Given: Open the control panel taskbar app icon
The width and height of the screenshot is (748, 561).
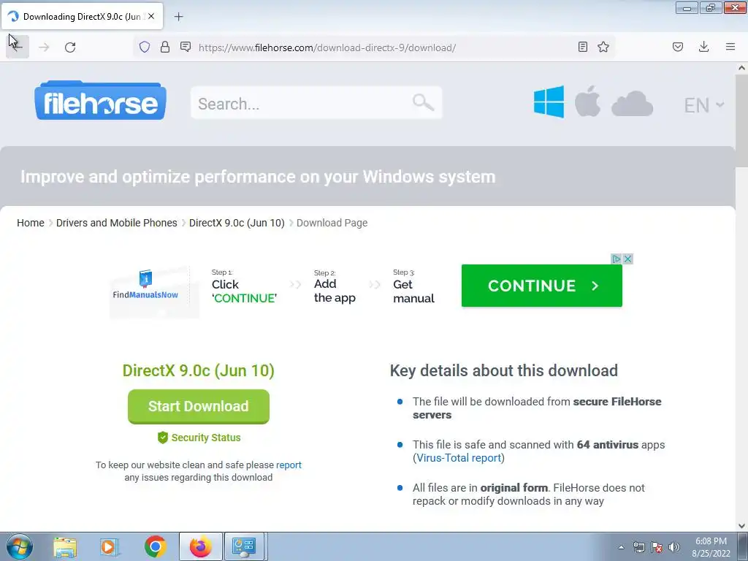Looking at the screenshot, I should pyautogui.click(x=245, y=546).
